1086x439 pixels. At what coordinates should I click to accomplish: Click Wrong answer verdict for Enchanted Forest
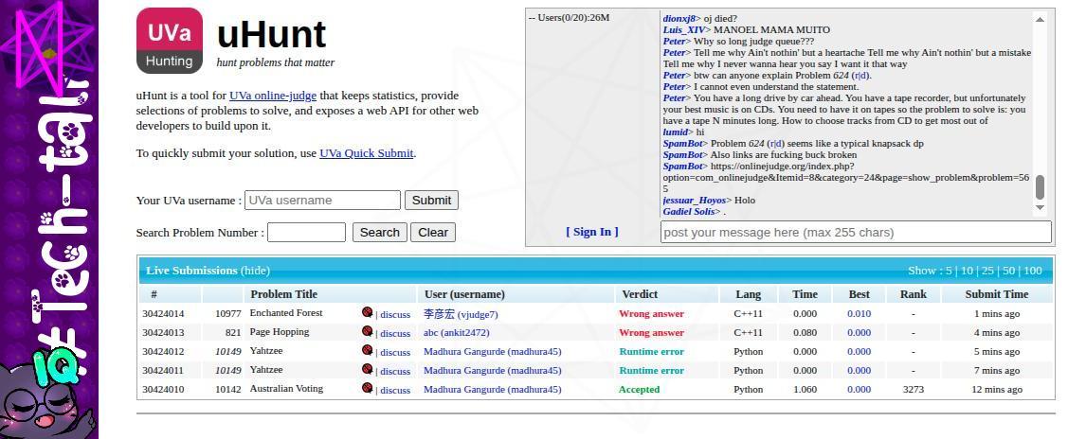(x=652, y=314)
